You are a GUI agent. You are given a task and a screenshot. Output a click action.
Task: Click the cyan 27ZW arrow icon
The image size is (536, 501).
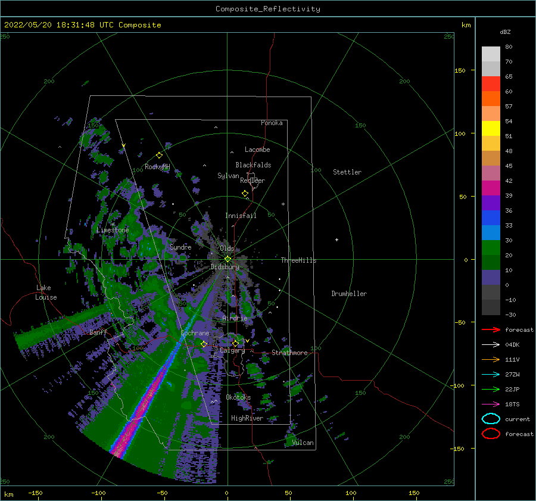coord(491,375)
